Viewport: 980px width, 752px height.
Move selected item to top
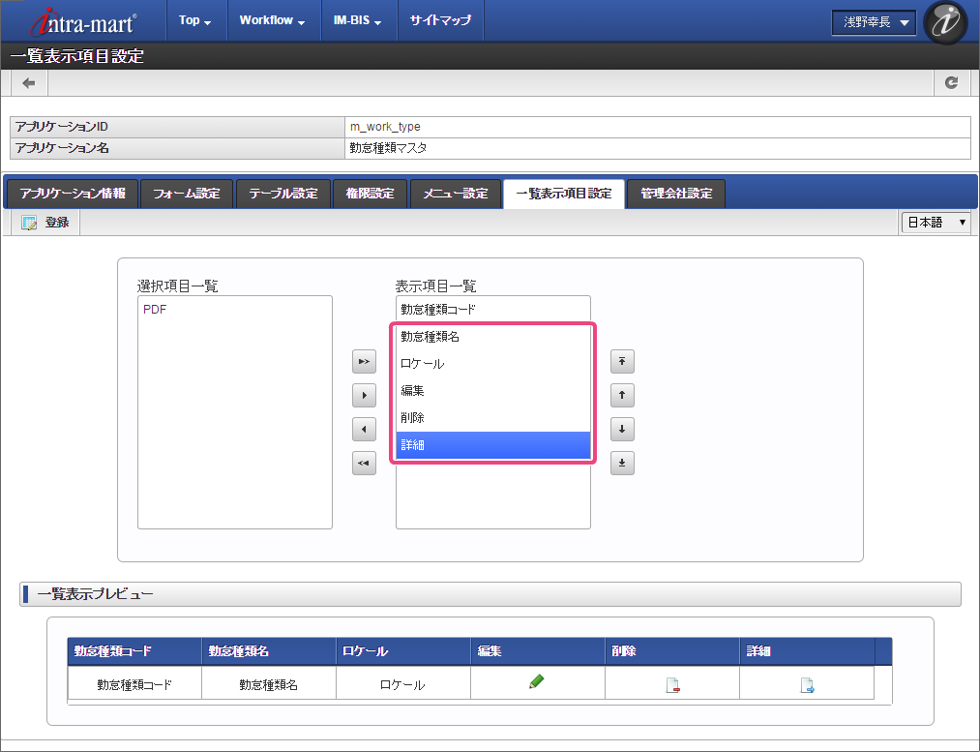[622, 362]
